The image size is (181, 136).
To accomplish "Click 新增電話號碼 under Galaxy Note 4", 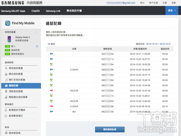I will pyautogui.click(x=22, y=41).
